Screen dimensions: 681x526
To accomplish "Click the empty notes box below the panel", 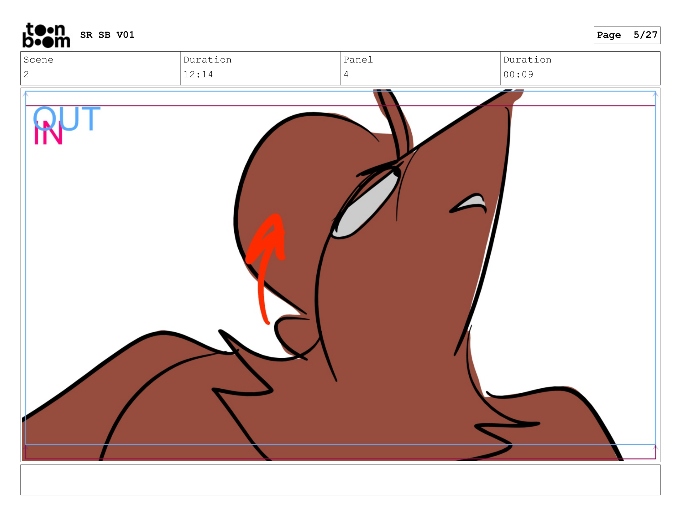I will coord(340,480).
